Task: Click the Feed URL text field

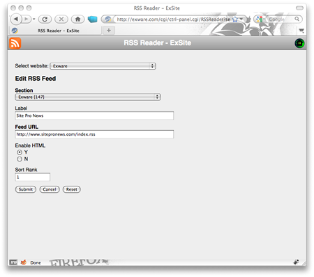Action: (x=94, y=134)
